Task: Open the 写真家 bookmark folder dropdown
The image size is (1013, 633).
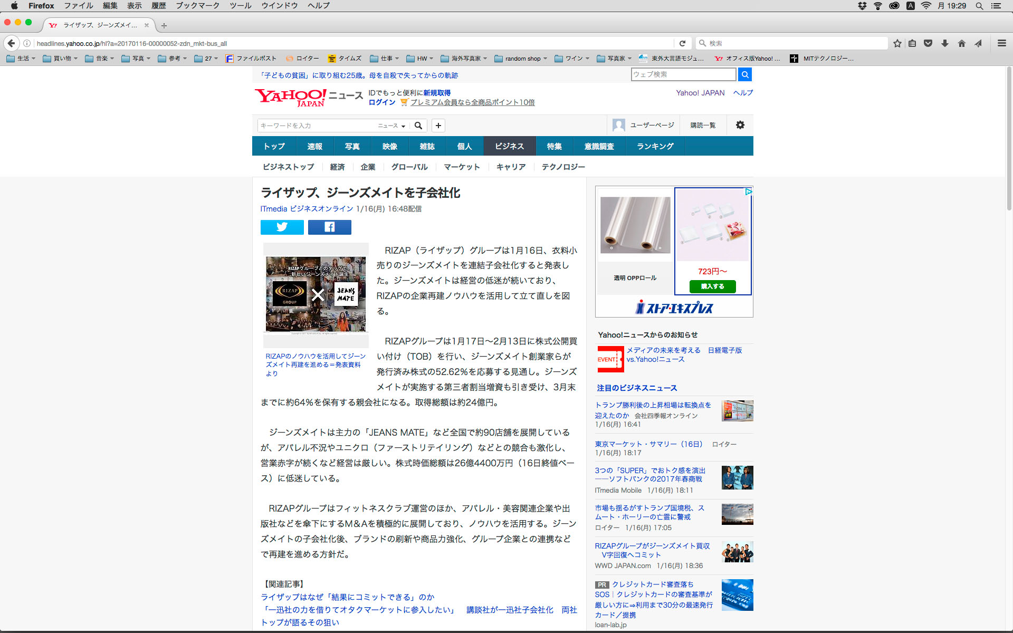Action: tap(615, 59)
